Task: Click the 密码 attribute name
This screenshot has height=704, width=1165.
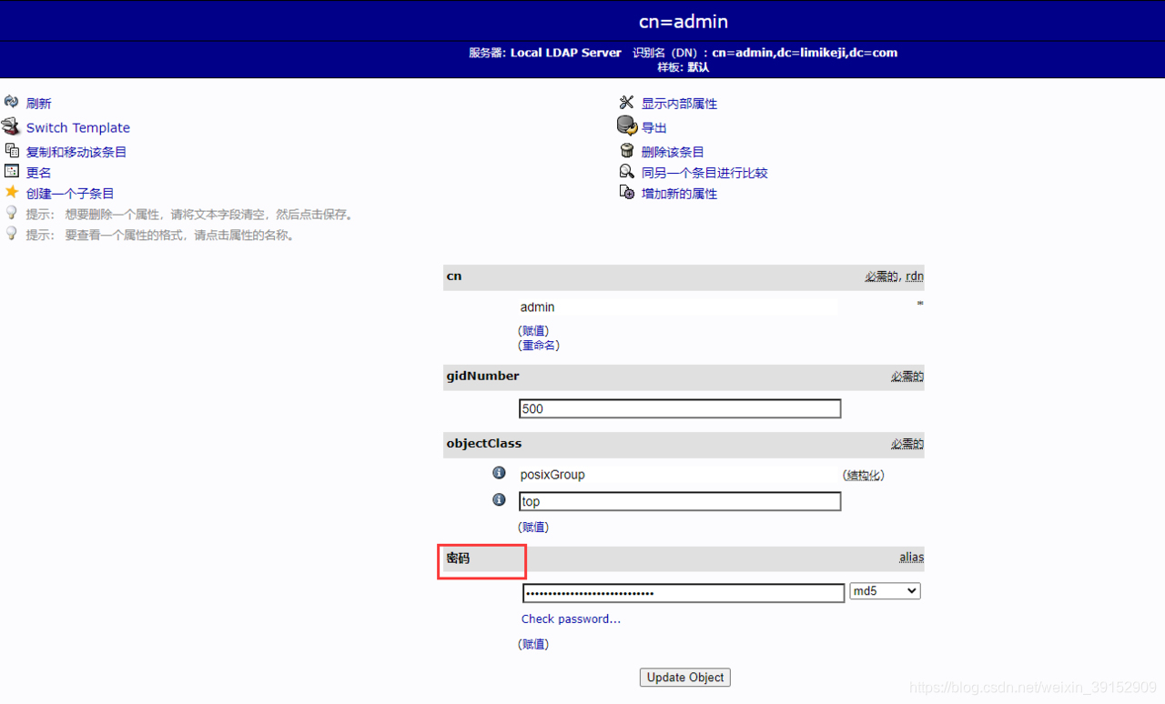Action: (458, 558)
